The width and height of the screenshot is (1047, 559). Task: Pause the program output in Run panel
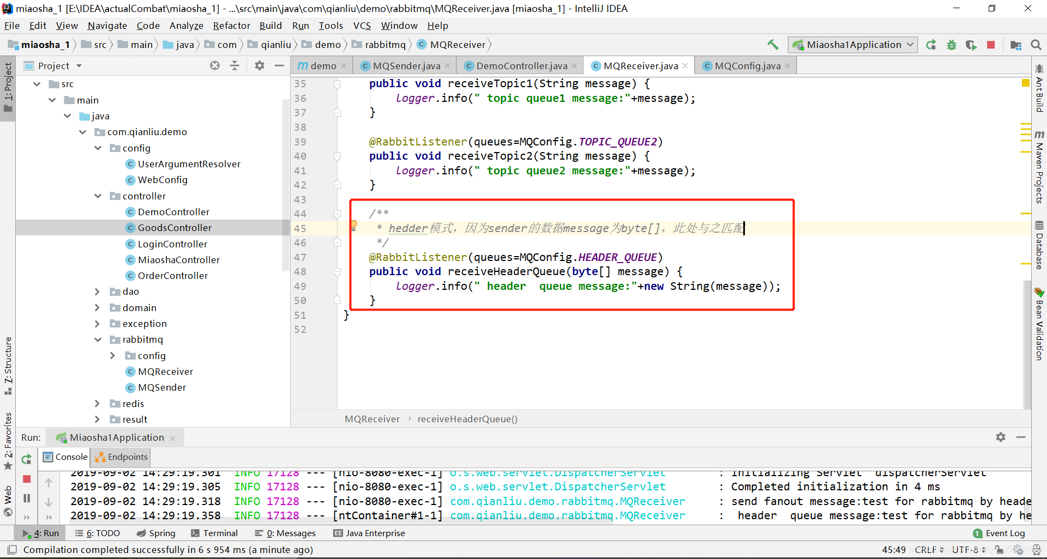[x=26, y=498]
